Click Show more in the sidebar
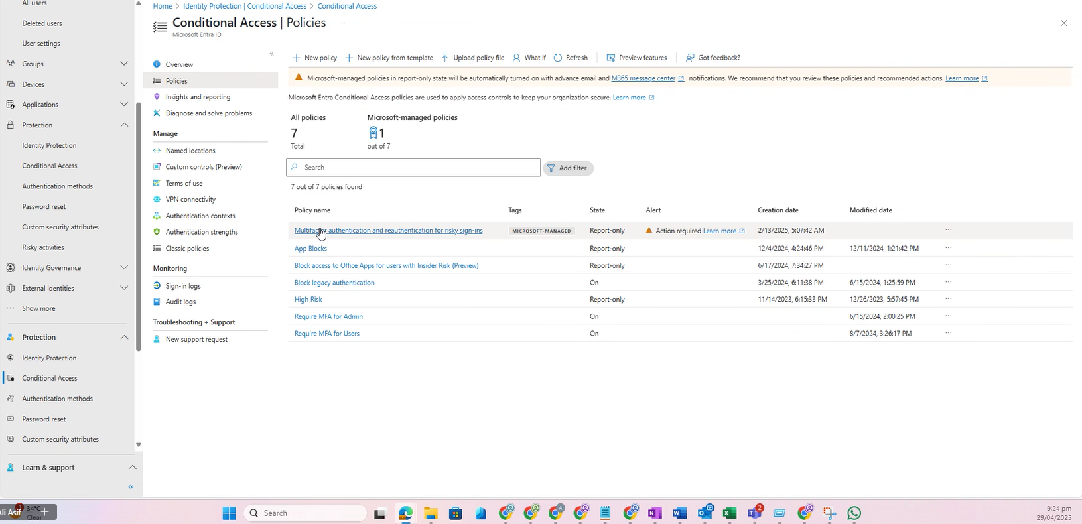This screenshot has width=1082, height=524. (38, 308)
